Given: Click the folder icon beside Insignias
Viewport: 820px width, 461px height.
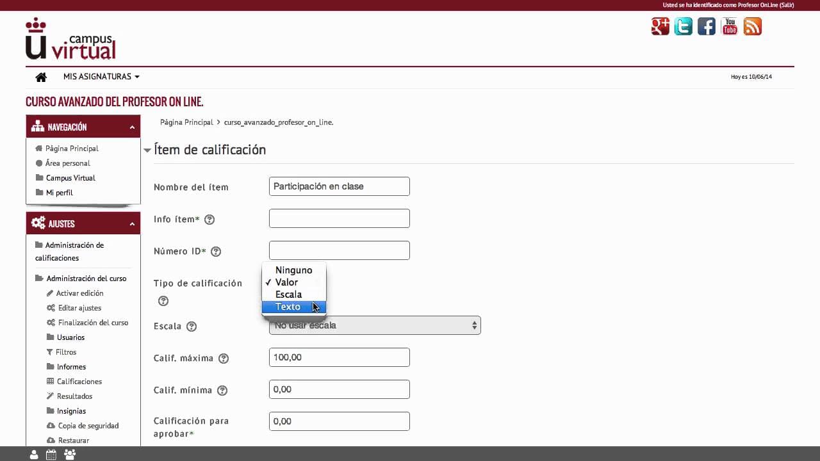Looking at the screenshot, I should [51, 411].
